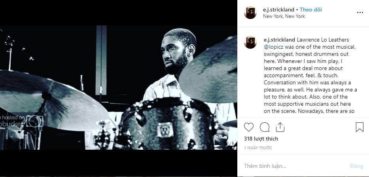Open the e.j.strickland username in the header
The image size is (369, 177).
pos(279,10)
